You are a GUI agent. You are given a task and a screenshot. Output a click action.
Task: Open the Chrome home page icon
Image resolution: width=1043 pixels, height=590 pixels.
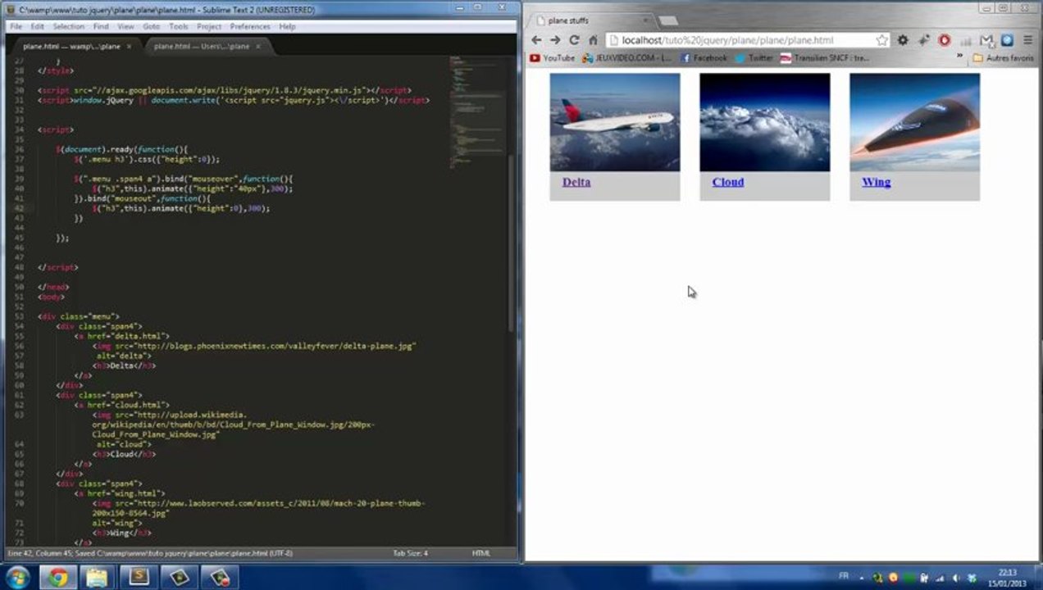[593, 40]
